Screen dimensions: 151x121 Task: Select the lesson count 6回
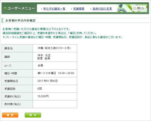[x=40, y=89]
